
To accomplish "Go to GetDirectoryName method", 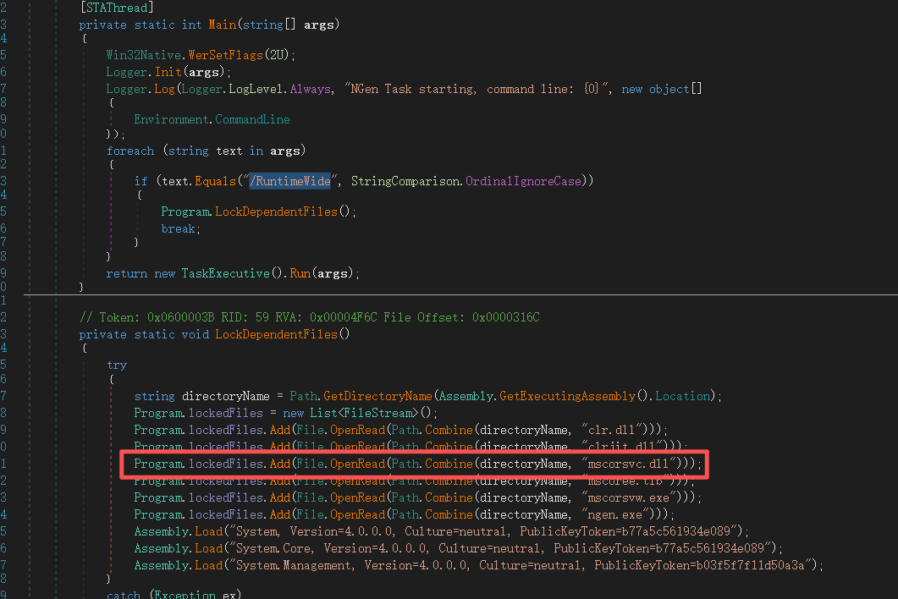I will tap(378, 396).
